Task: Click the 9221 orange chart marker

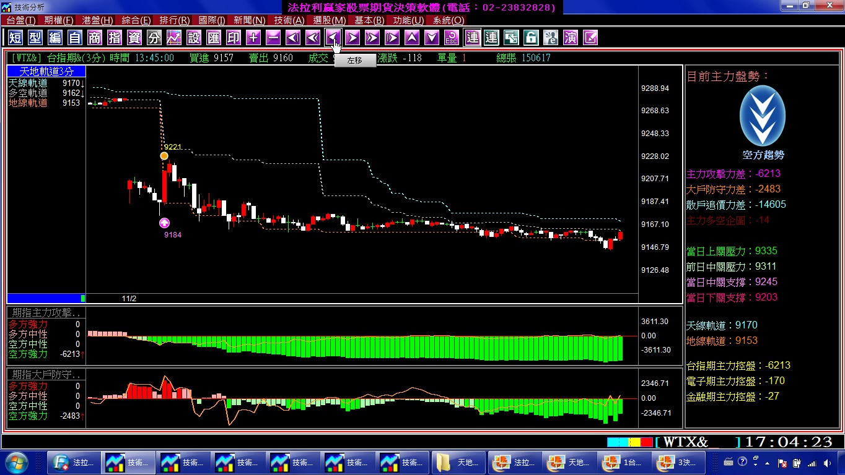Action: pyautogui.click(x=164, y=156)
